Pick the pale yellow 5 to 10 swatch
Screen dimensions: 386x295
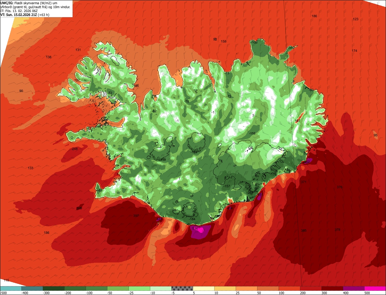tap(204, 288)
